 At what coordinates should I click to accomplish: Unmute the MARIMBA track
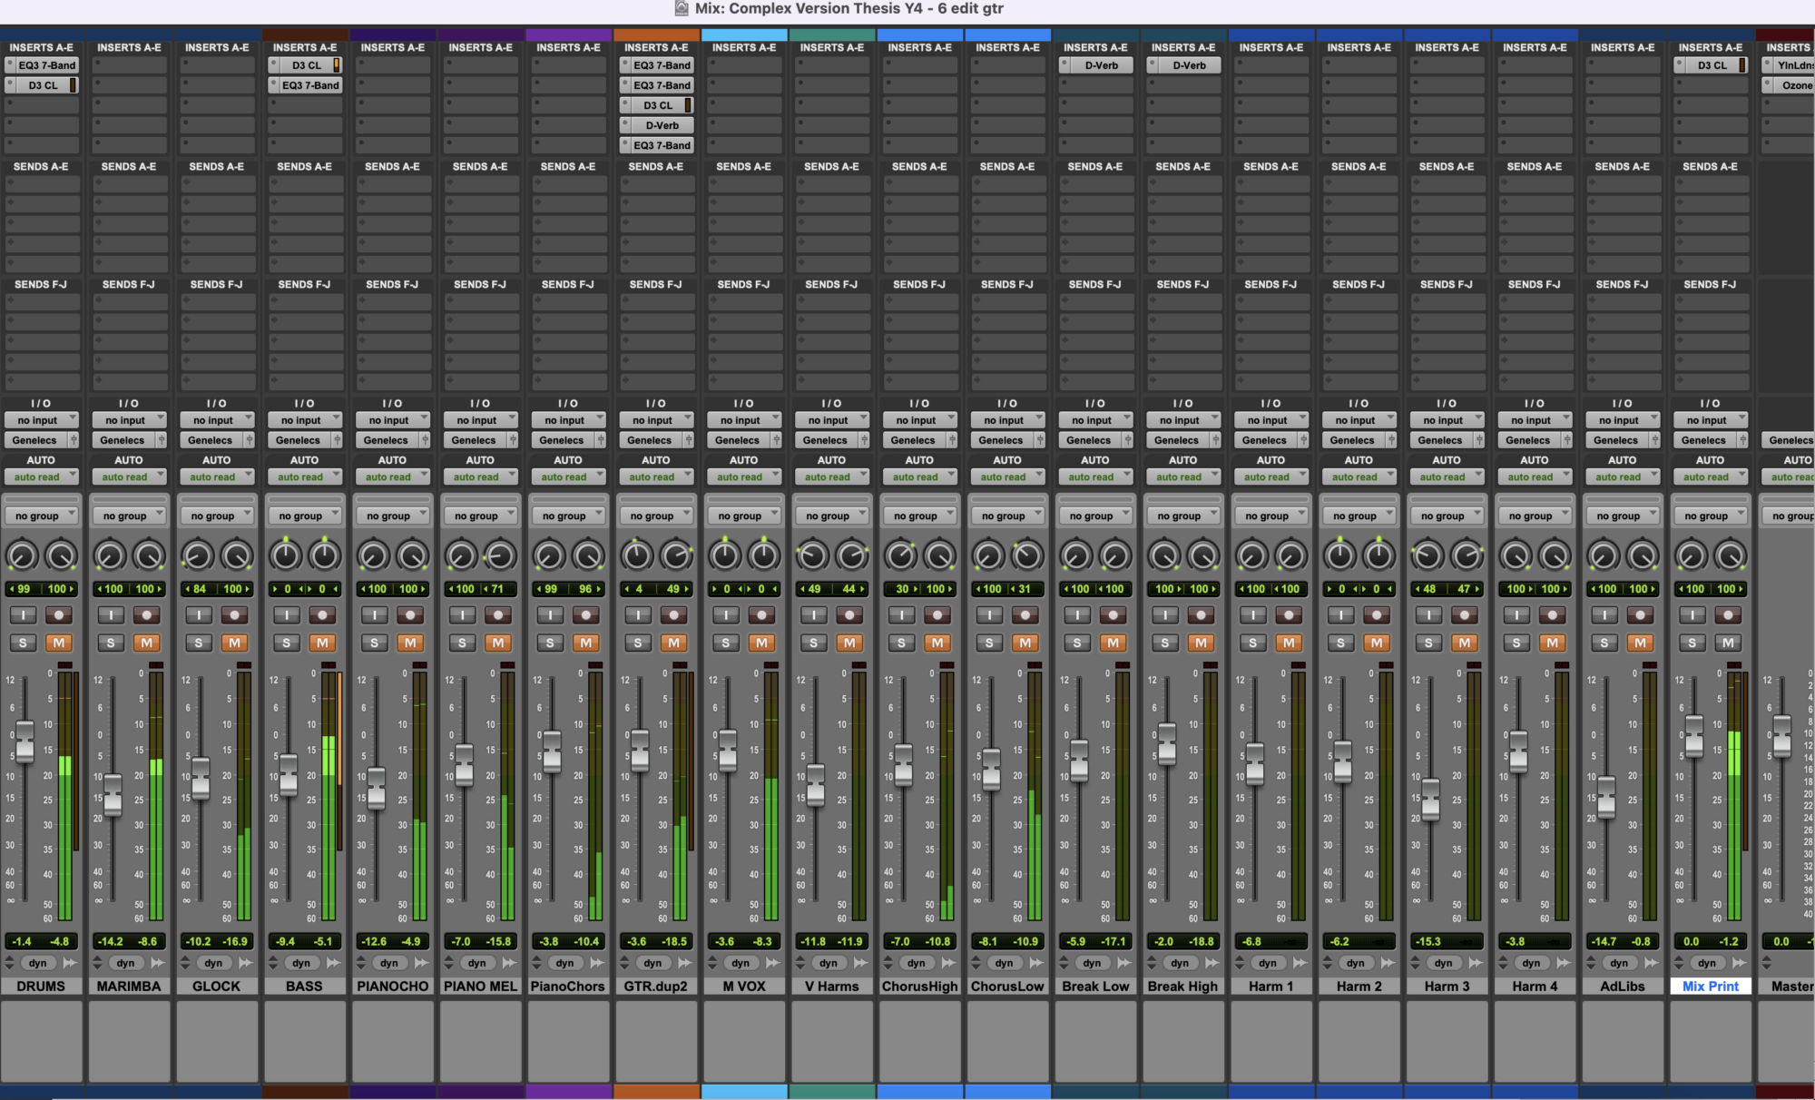146,643
